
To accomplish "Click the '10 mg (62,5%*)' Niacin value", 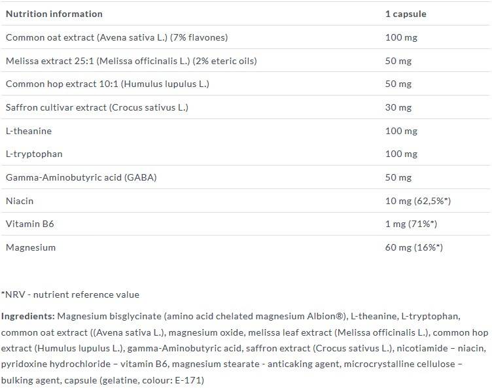I will point(418,201).
